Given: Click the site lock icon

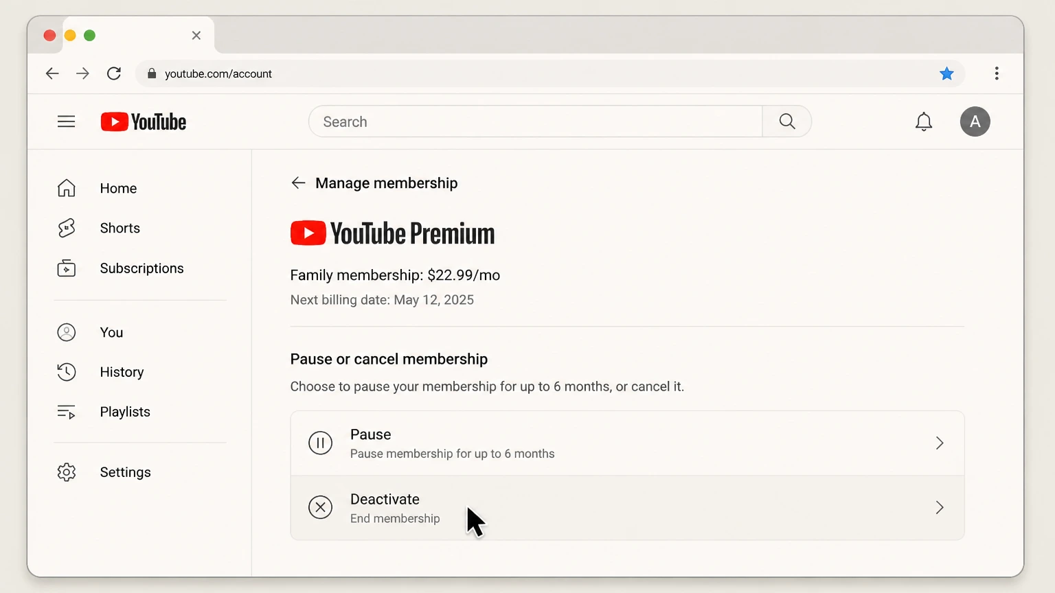Looking at the screenshot, I should coord(152,73).
